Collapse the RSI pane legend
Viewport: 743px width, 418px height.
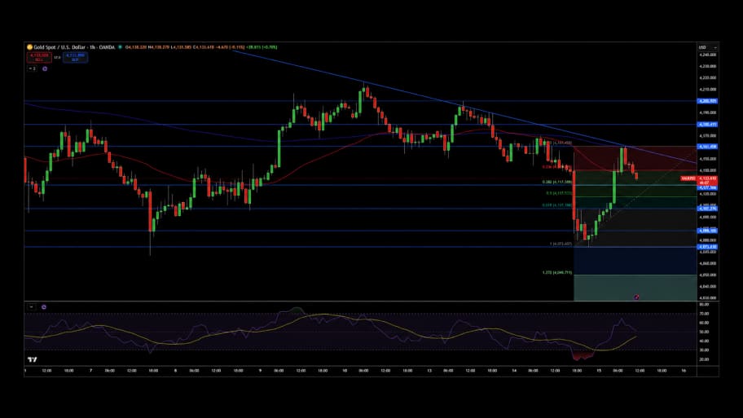click(x=31, y=307)
